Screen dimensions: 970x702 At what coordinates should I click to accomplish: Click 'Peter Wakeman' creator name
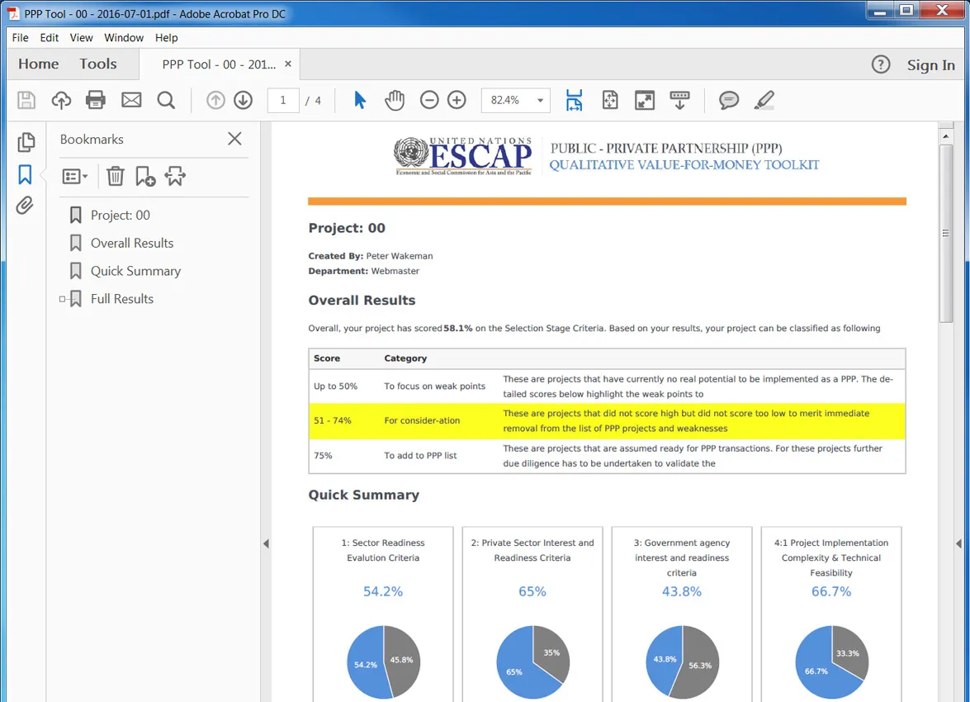point(400,256)
